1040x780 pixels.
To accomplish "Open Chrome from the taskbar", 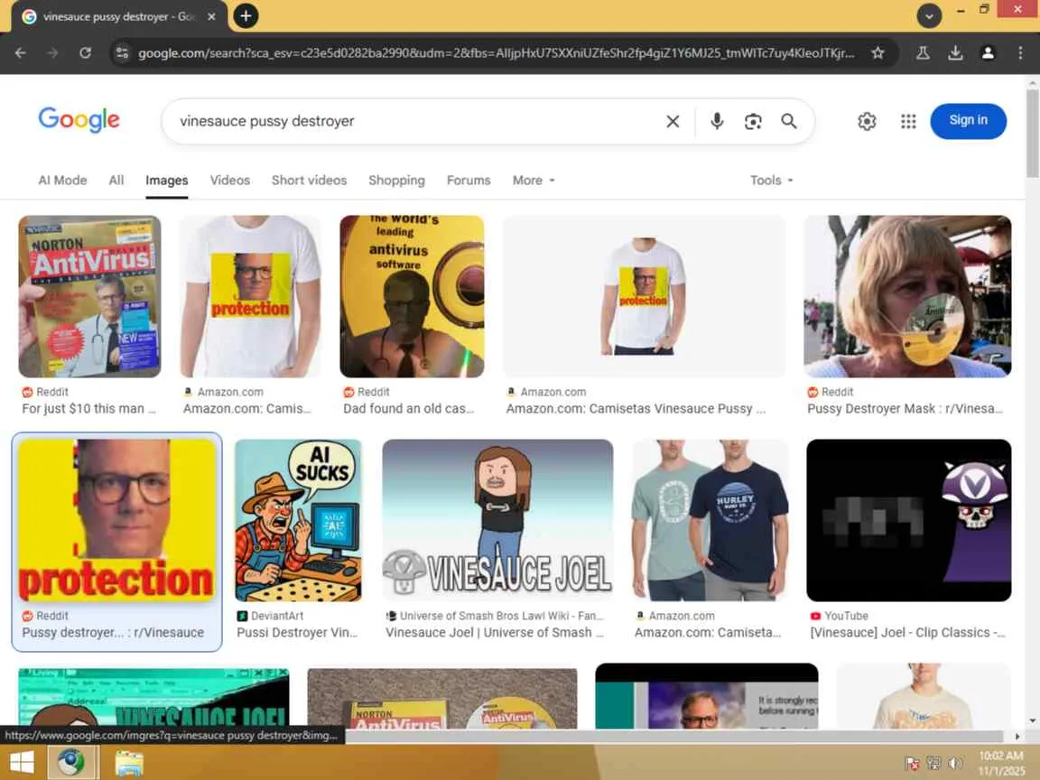I will 71,763.
